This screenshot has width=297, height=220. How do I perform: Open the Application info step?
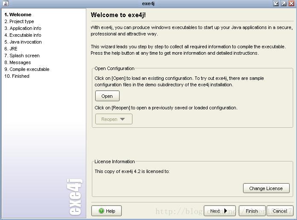[23, 28]
